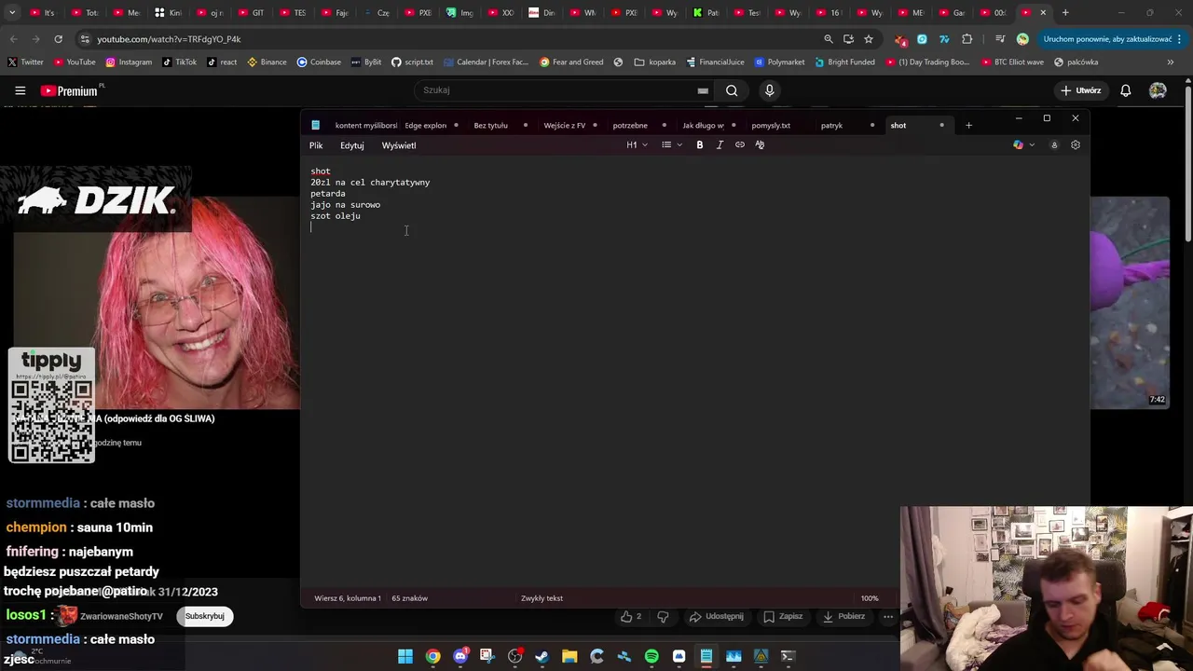This screenshot has height=671, width=1193.
Task: Switch to the Wejście z FV tab
Action: pos(565,125)
